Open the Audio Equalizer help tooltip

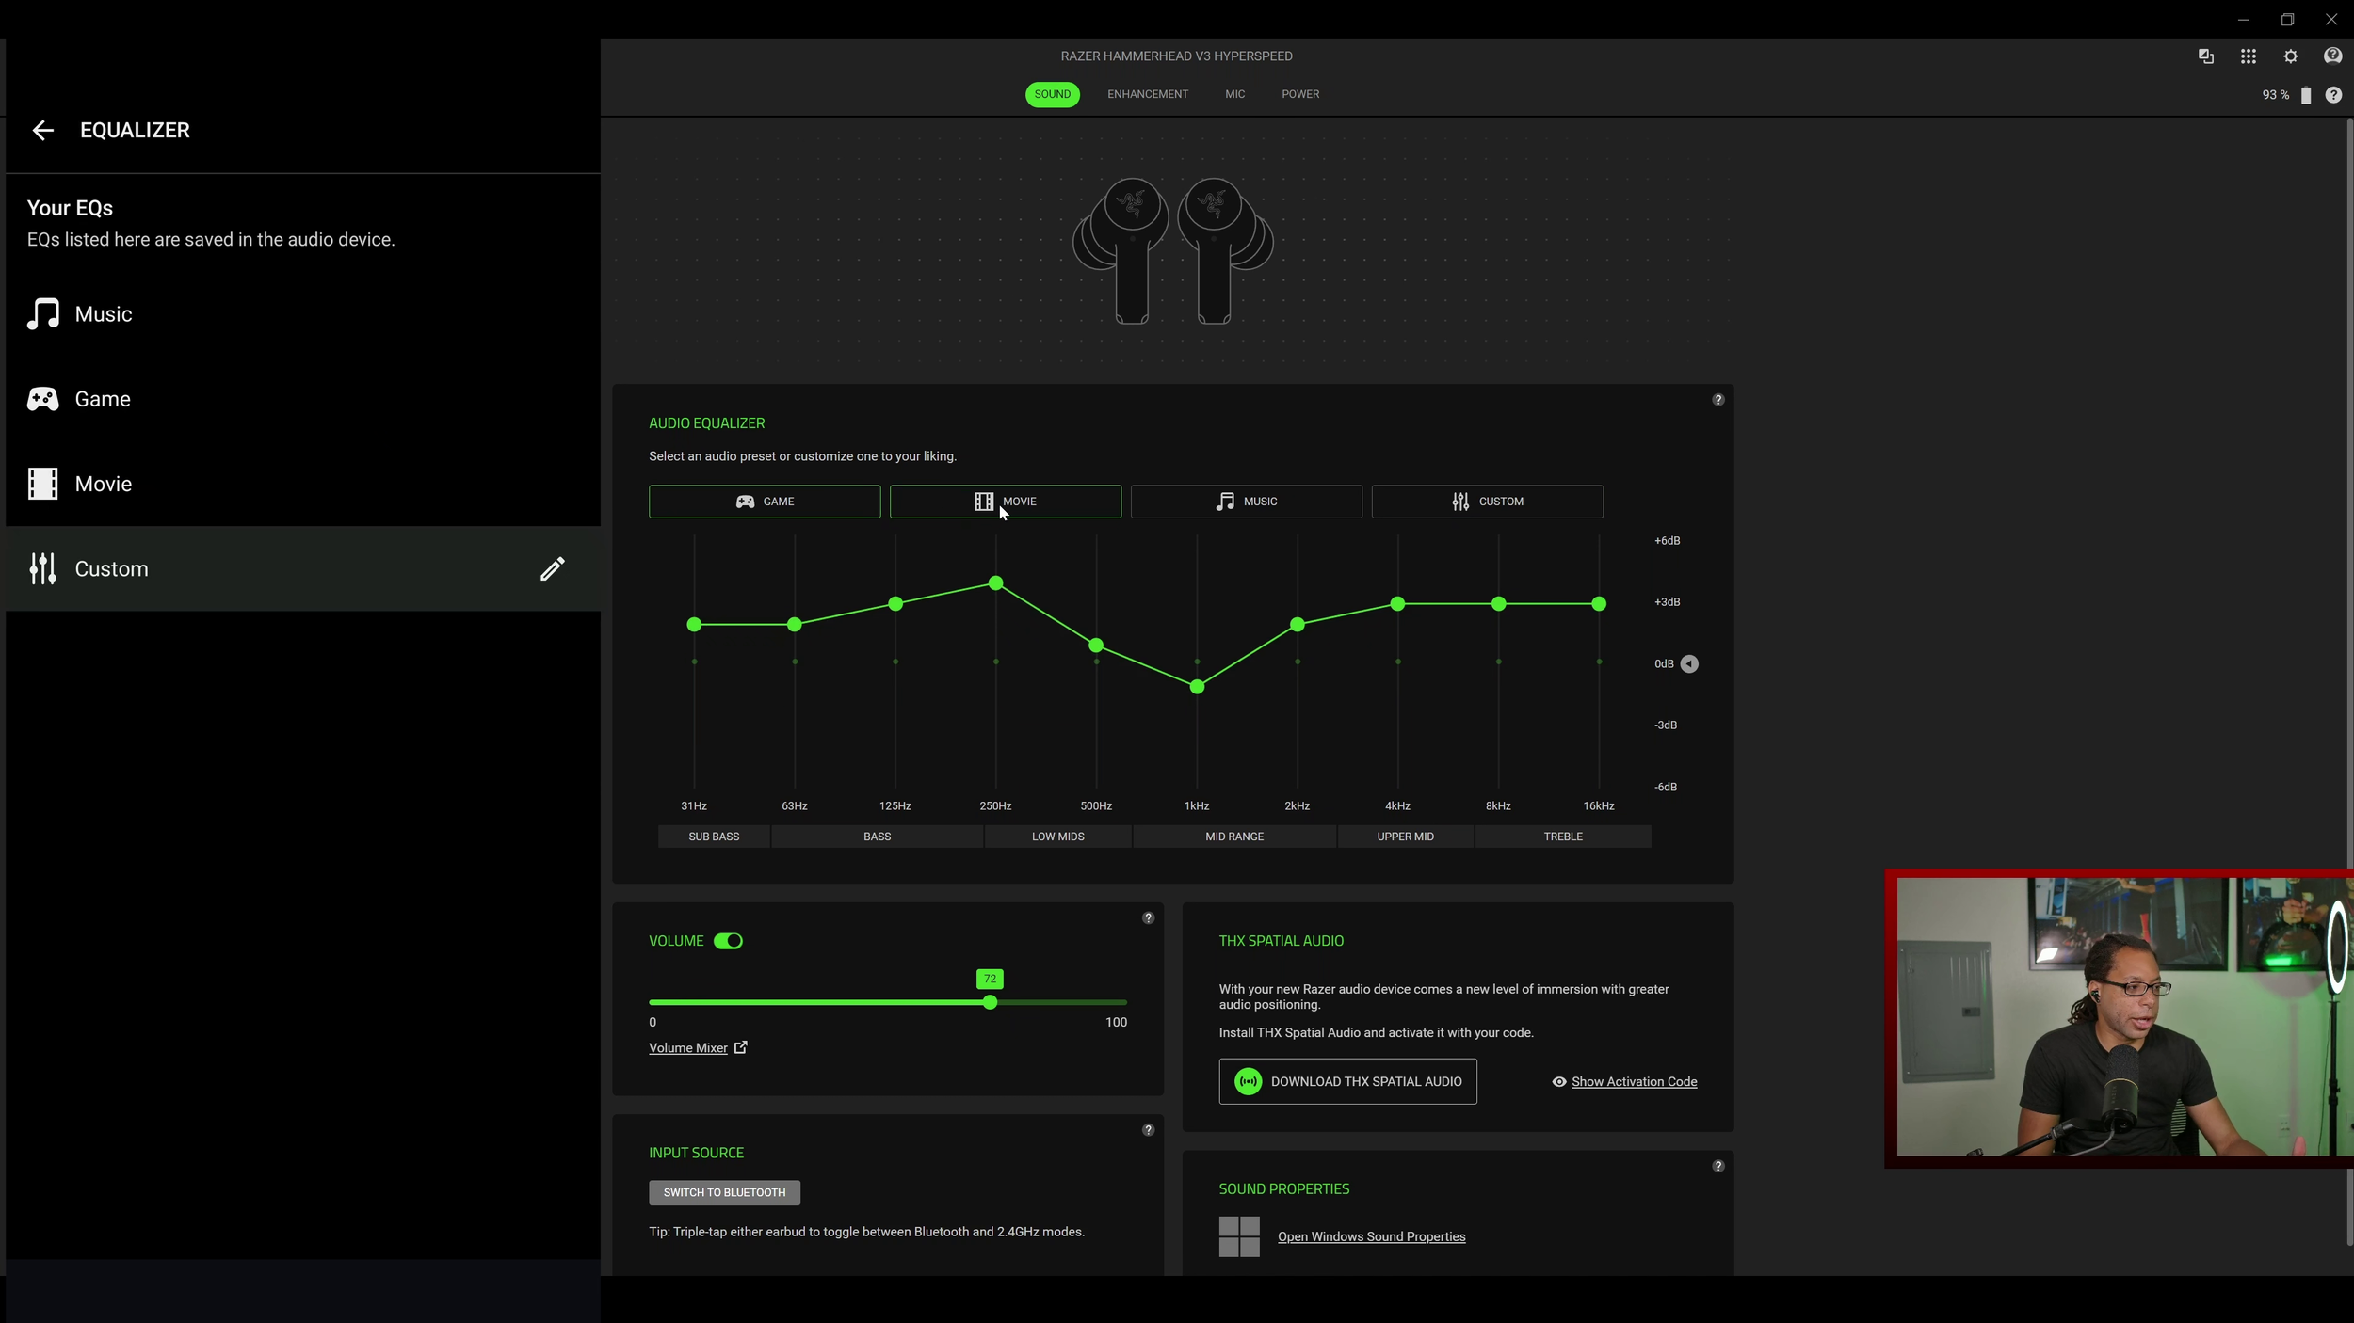[1718, 400]
